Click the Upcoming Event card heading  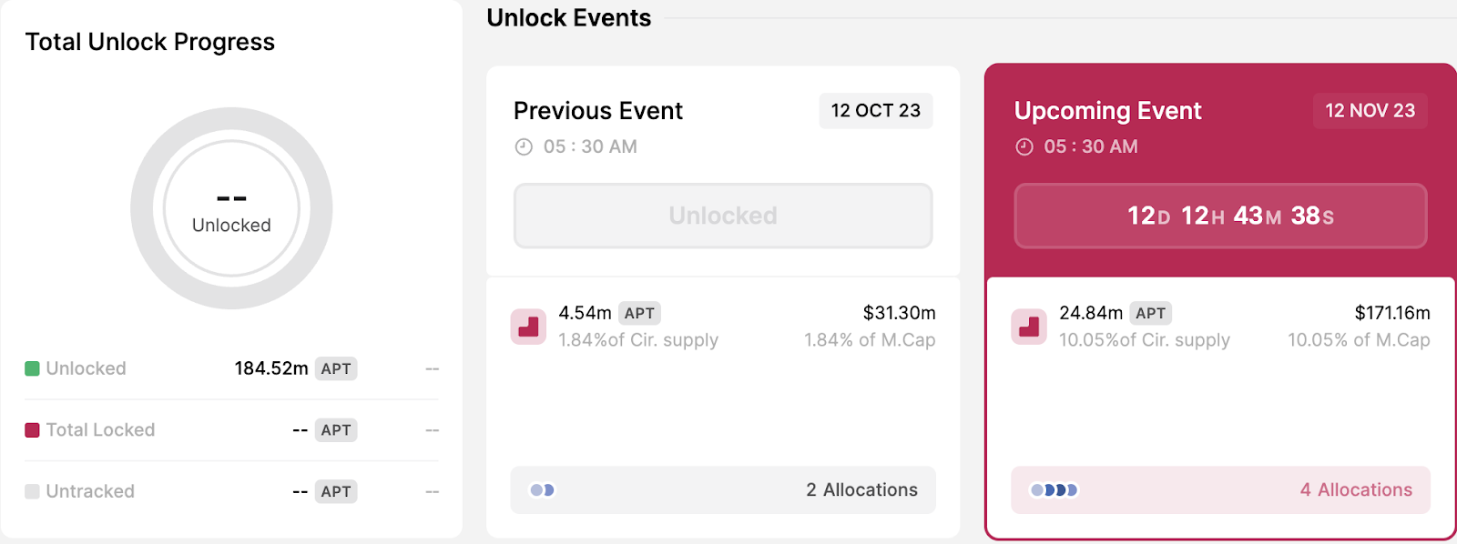click(1108, 111)
